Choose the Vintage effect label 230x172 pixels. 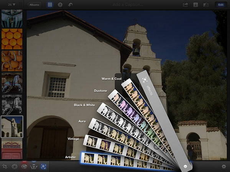click(x=73, y=139)
